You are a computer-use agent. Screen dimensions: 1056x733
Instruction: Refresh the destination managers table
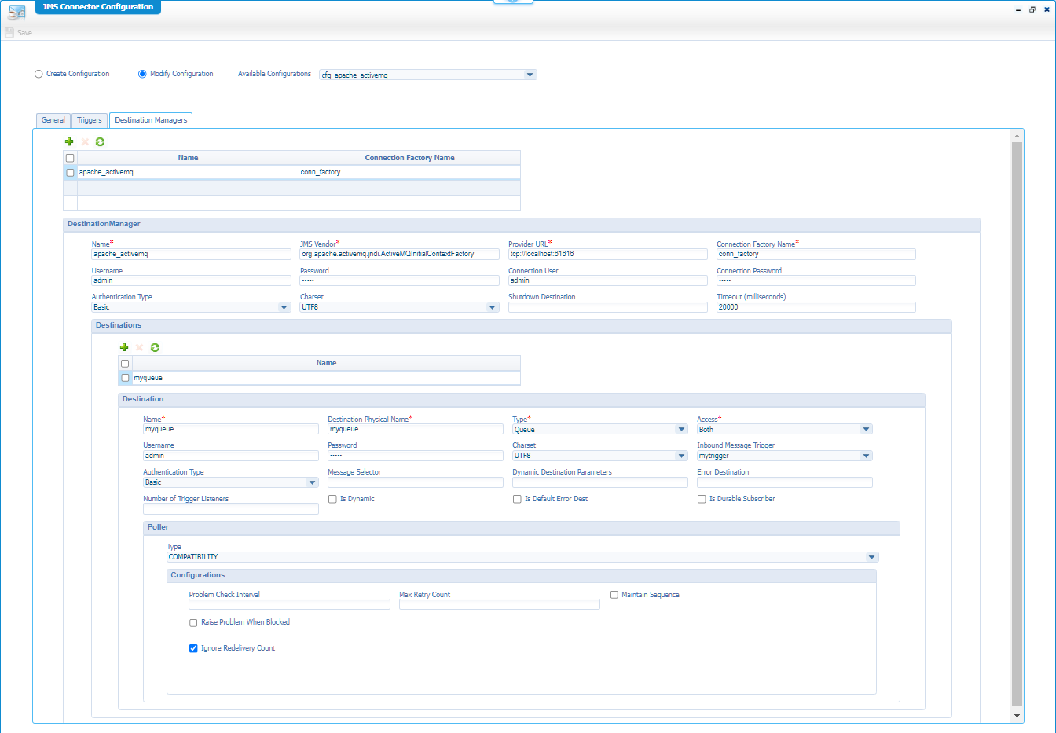tap(100, 142)
